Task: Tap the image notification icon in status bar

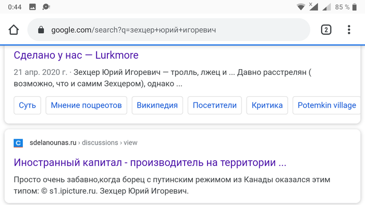Action: click(x=32, y=7)
